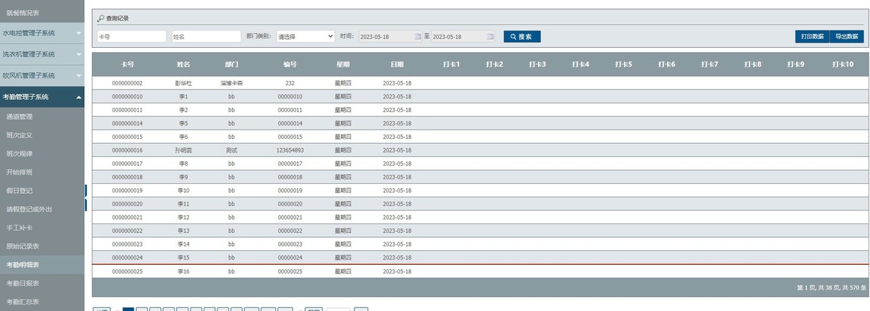Select name cell 李15
The image size is (870, 311).
click(x=183, y=257)
